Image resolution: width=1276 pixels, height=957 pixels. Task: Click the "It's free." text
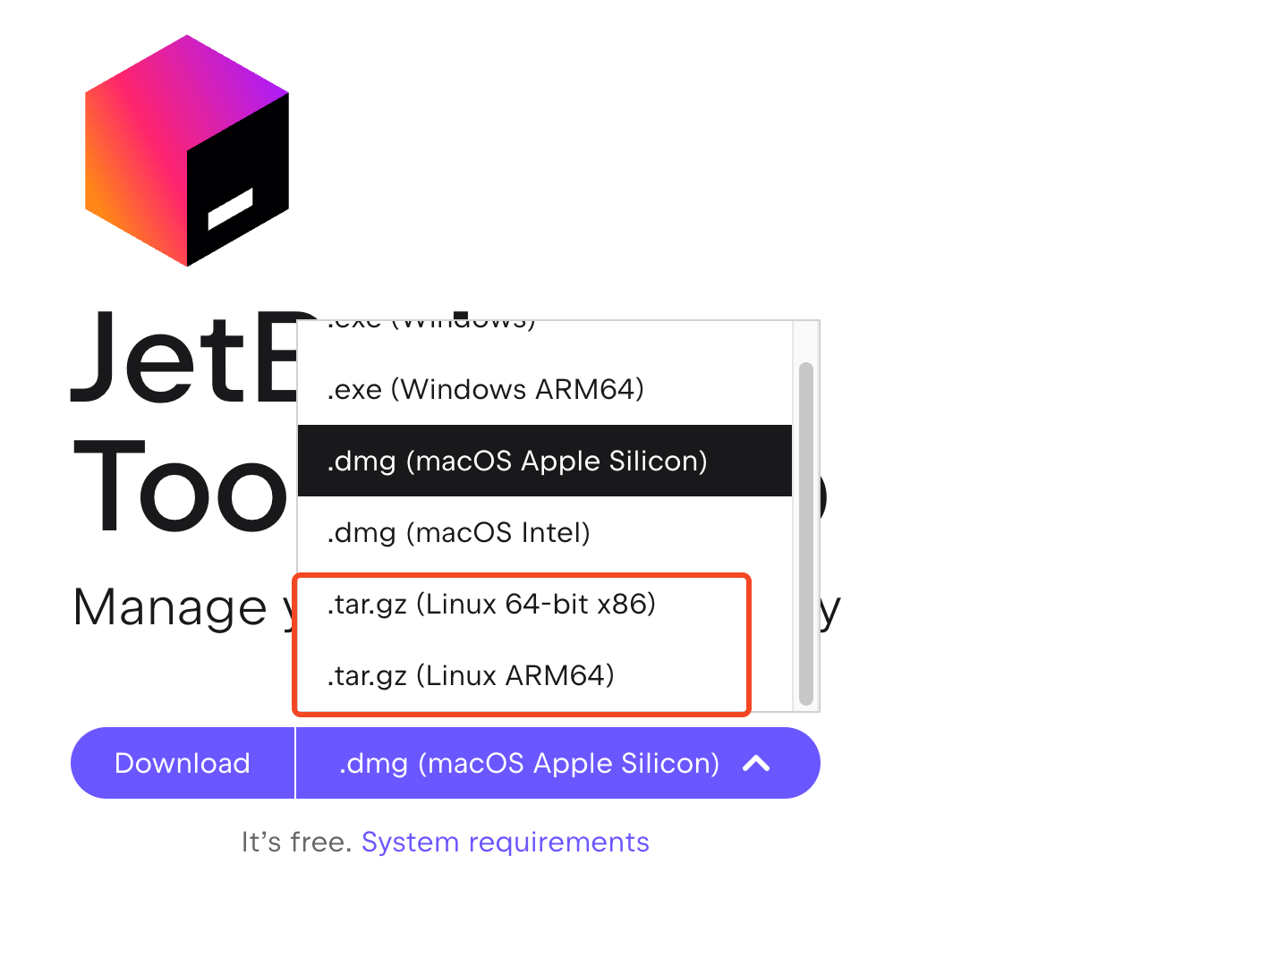point(296,843)
